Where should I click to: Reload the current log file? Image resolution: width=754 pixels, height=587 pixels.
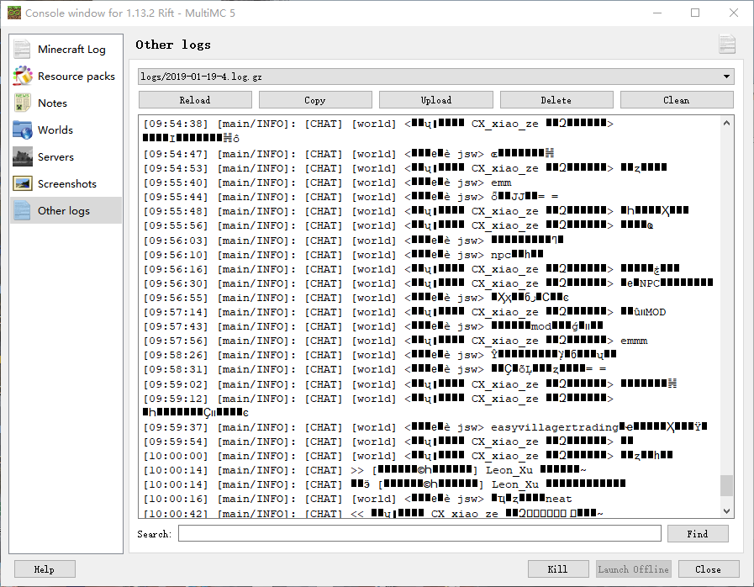tap(195, 100)
